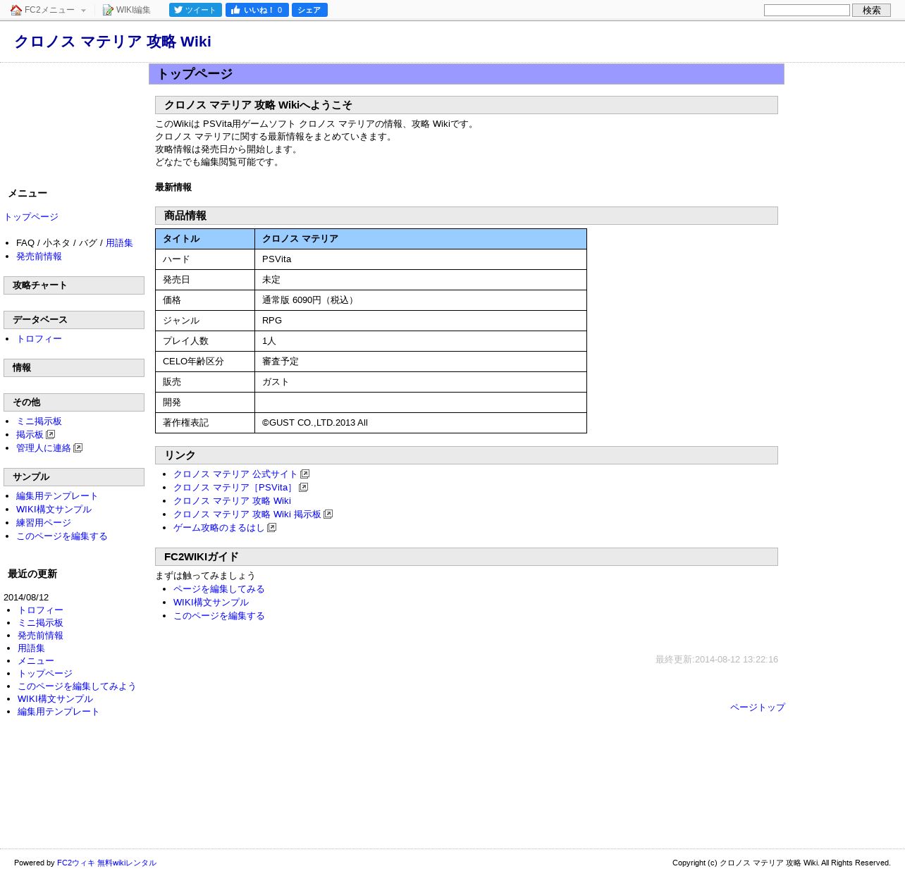Jump to ページトップ link
Screen dimensions: 905x876
[758, 708]
